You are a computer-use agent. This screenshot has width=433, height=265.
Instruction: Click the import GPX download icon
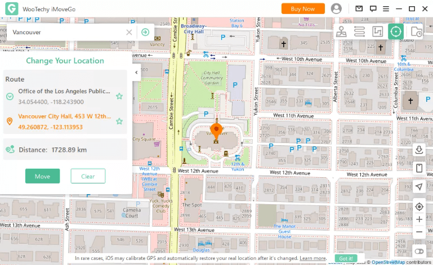pos(419,150)
